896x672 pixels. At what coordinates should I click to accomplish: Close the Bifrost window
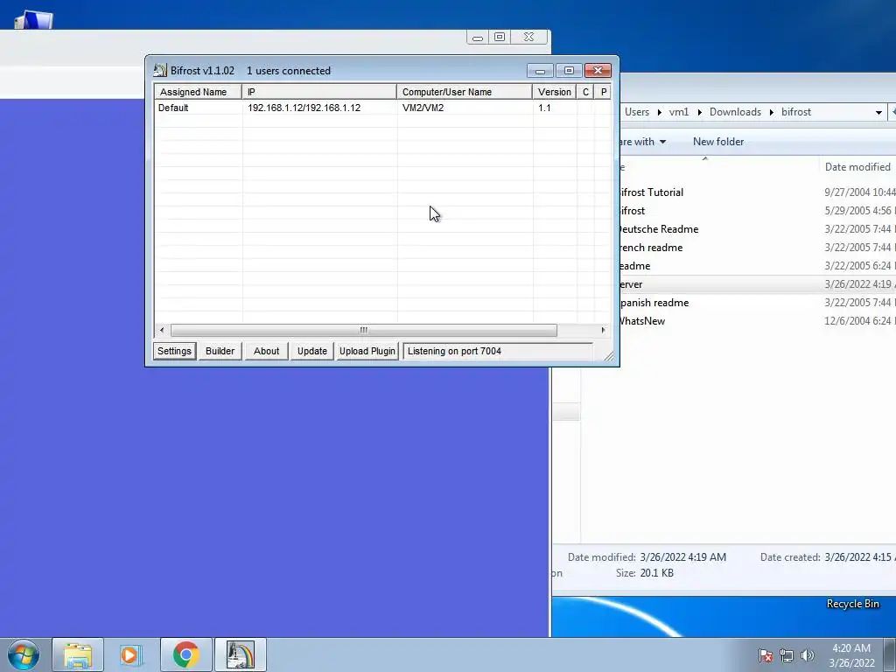[598, 70]
